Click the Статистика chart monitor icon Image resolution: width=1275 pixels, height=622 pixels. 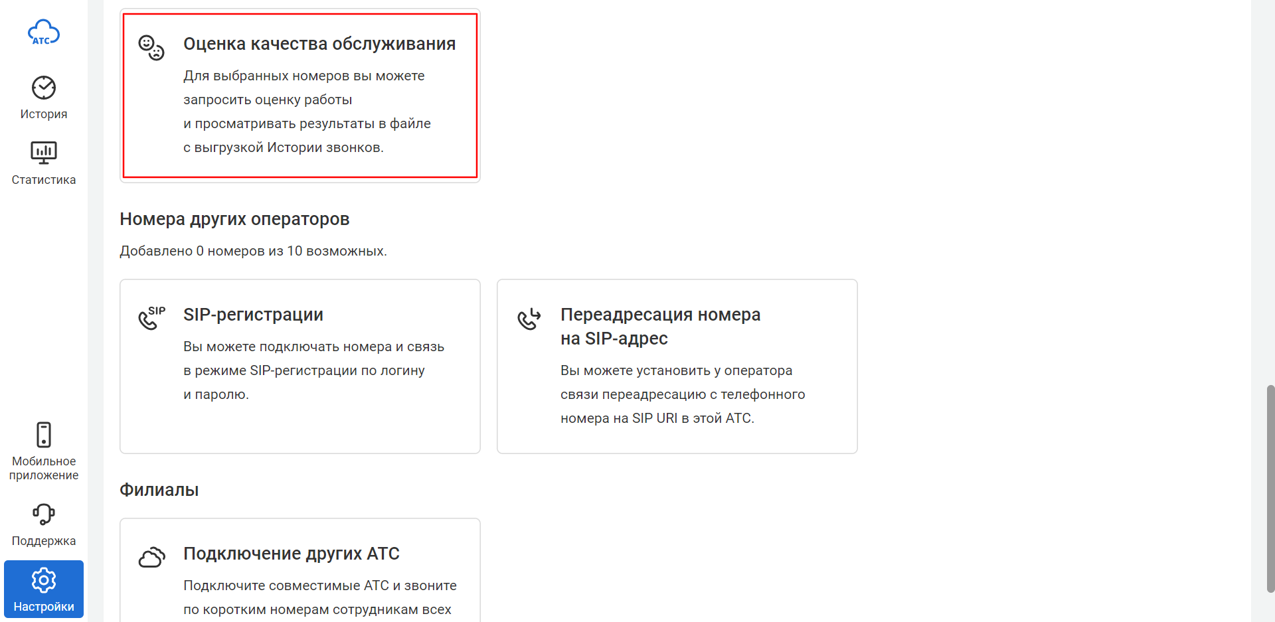pos(44,153)
